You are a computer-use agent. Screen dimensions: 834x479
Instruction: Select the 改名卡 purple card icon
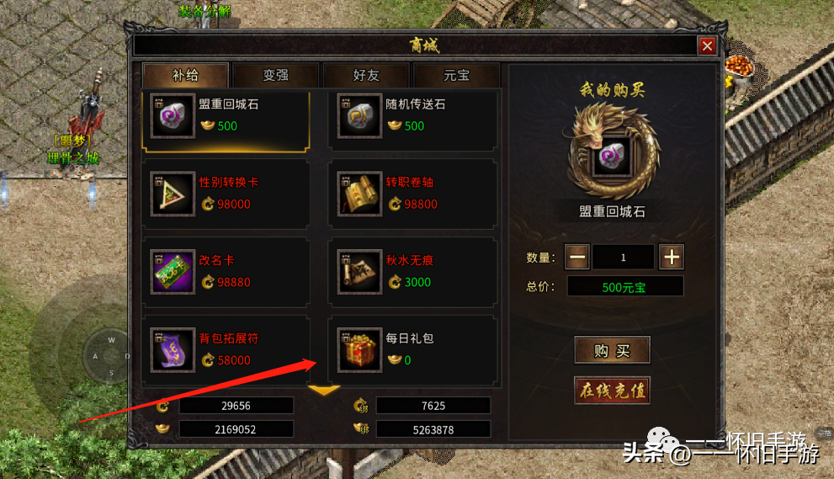(173, 272)
